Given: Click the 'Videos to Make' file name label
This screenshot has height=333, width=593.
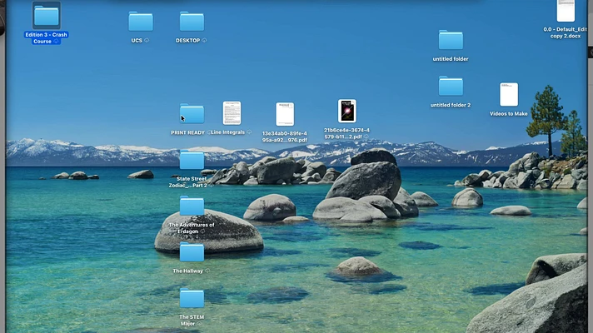Looking at the screenshot, I should [509, 113].
